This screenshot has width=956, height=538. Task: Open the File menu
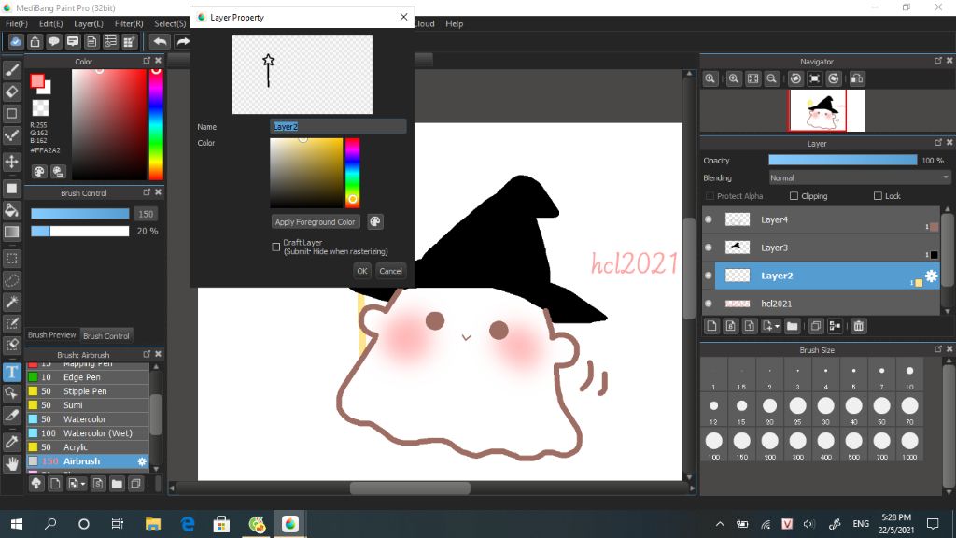pyautogui.click(x=17, y=23)
